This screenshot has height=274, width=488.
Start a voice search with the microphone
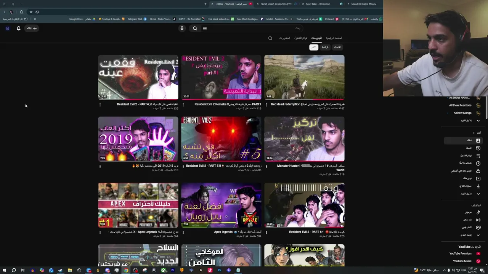182,28
